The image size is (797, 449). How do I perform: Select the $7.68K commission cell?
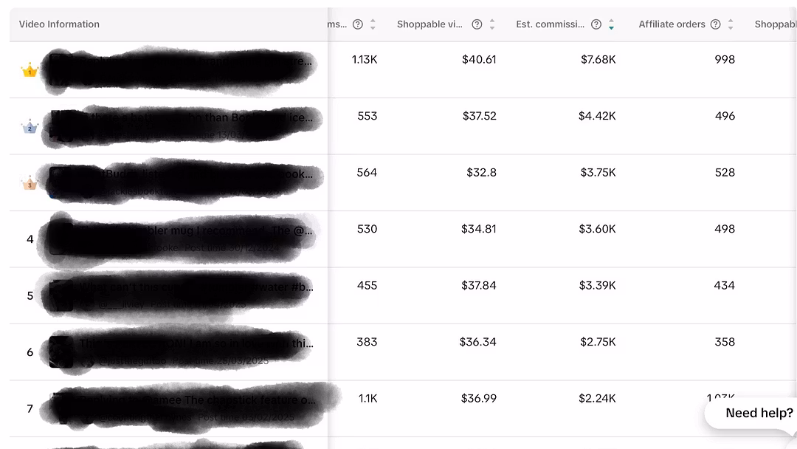click(598, 60)
